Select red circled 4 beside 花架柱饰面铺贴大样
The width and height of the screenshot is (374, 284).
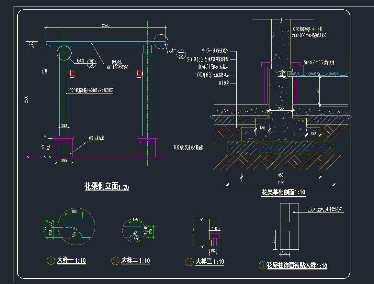[x=262, y=266]
